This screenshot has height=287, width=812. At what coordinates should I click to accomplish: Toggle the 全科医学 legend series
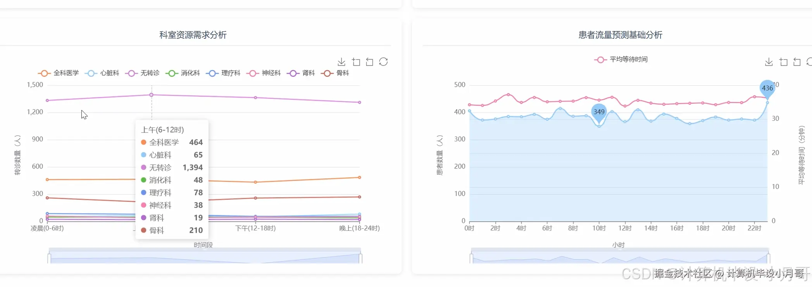[59, 73]
